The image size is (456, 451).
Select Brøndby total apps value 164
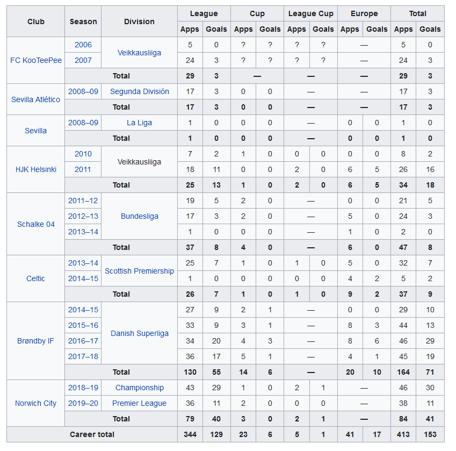(x=403, y=372)
